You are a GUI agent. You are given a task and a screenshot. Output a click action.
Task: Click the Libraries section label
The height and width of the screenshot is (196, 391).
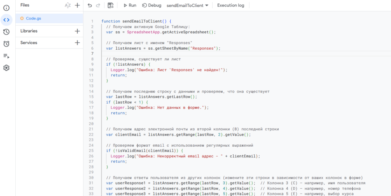pyautogui.click(x=29, y=31)
